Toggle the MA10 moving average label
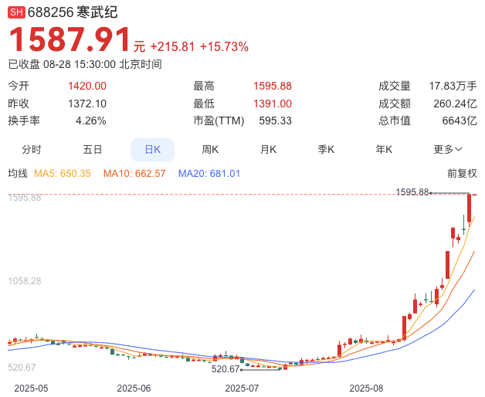 [134, 173]
